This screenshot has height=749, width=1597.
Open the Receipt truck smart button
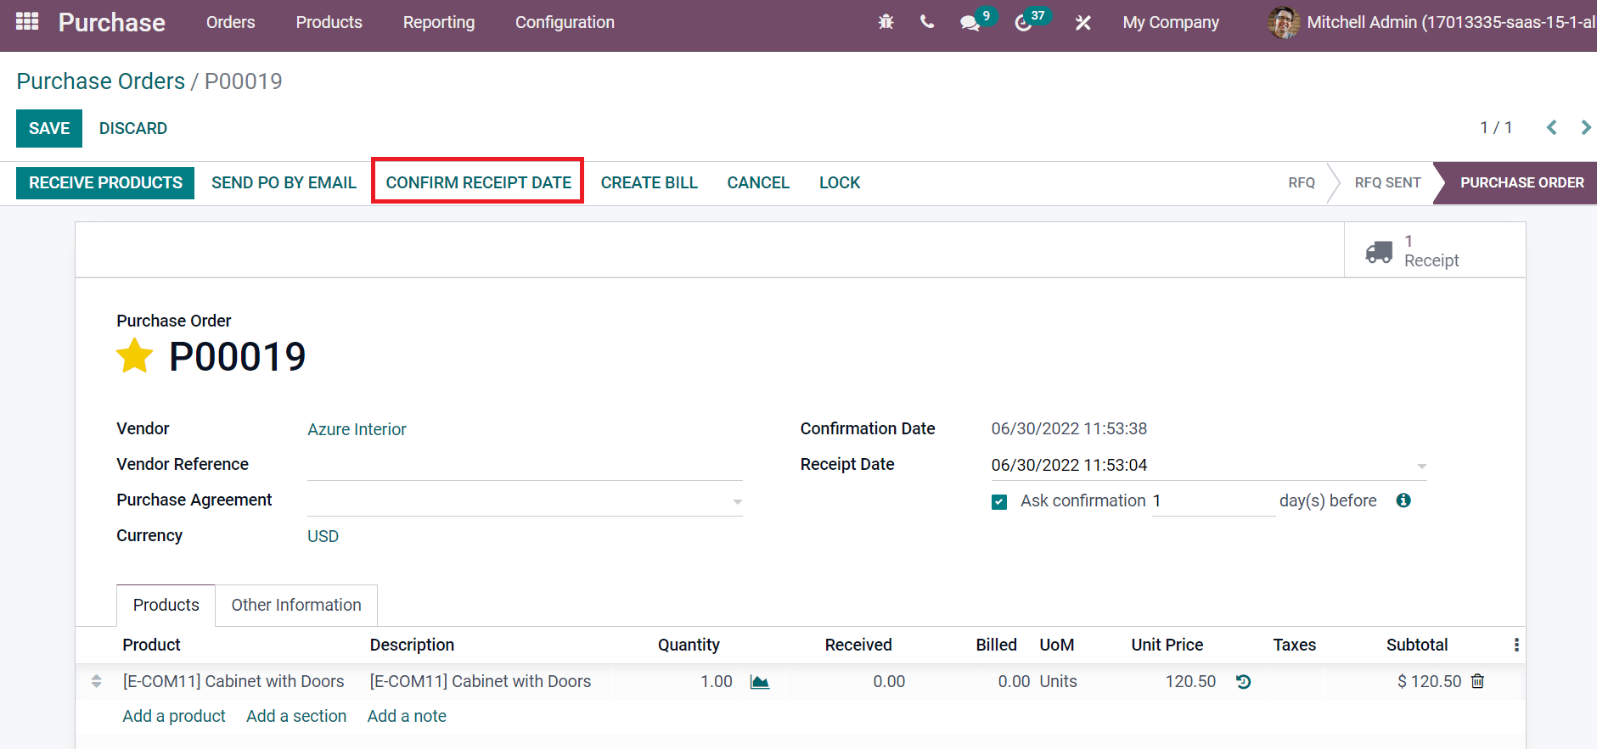tap(1434, 251)
